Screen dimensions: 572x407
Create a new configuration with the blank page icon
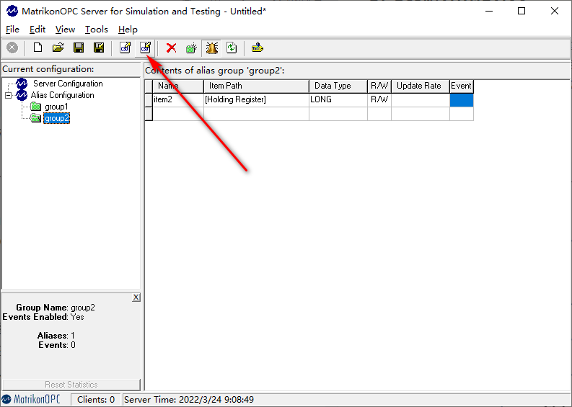(38, 48)
